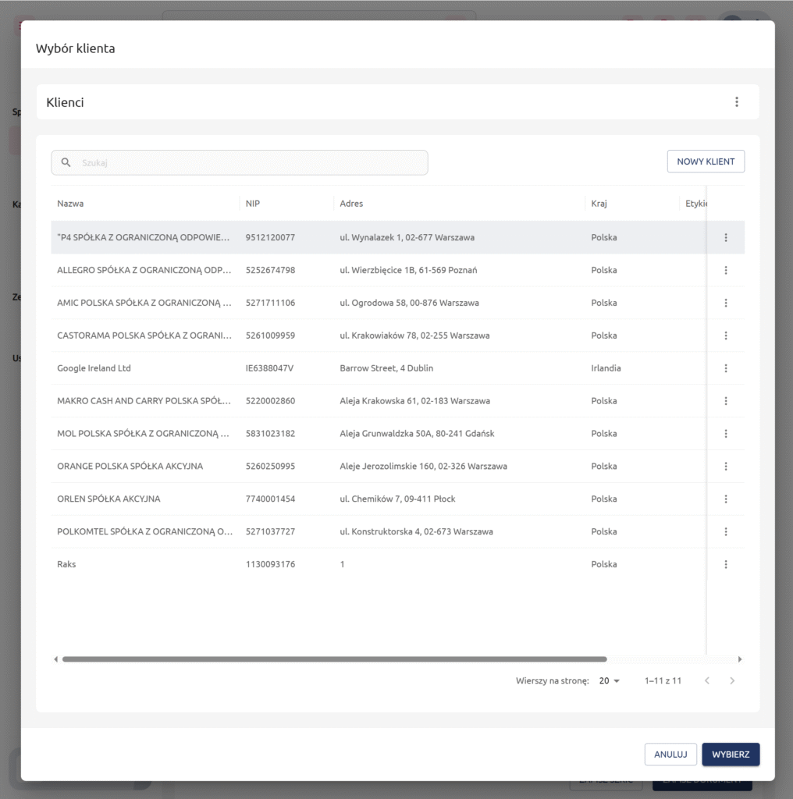
Task: Click the Kraj column header
Action: (x=599, y=204)
